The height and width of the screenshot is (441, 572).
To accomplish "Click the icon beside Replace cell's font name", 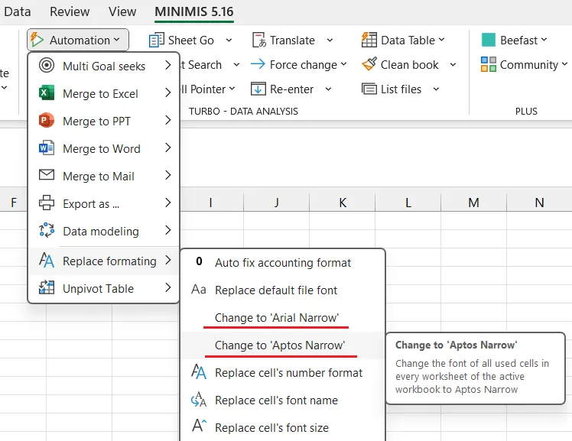I will tap(199, 400).
